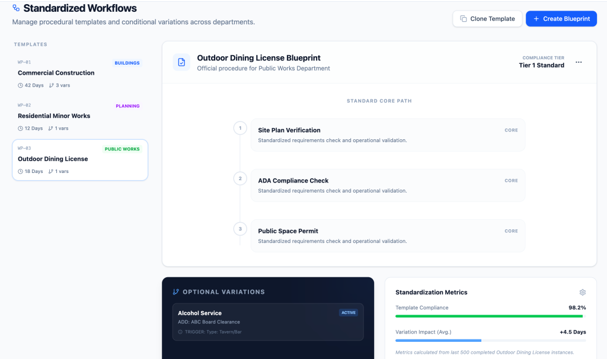Expand the ADA Compliance Check step
The width and height of the screenshot is (607, 359).
(388, 185)
